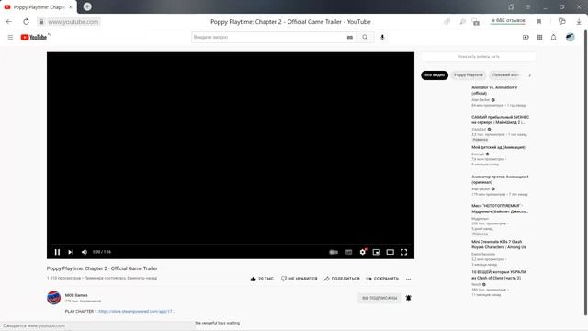The width and height of the screenshot is (588, 331).
Task: Click the video progress bar
Action: pos(231,245)
